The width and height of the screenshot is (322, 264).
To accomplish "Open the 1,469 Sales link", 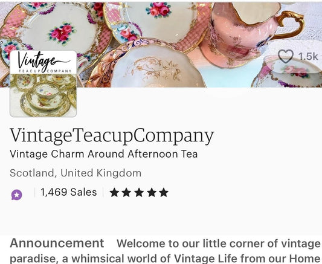I will [69, 192].
